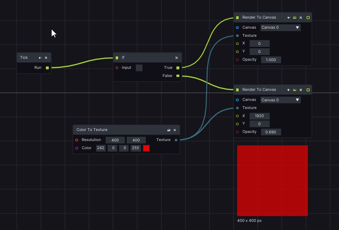This screenshot has width=339, height=230.
Task: Expand the Canvas dropdown in bottom Render To Canvas
Action: click(x=280, y=100)
